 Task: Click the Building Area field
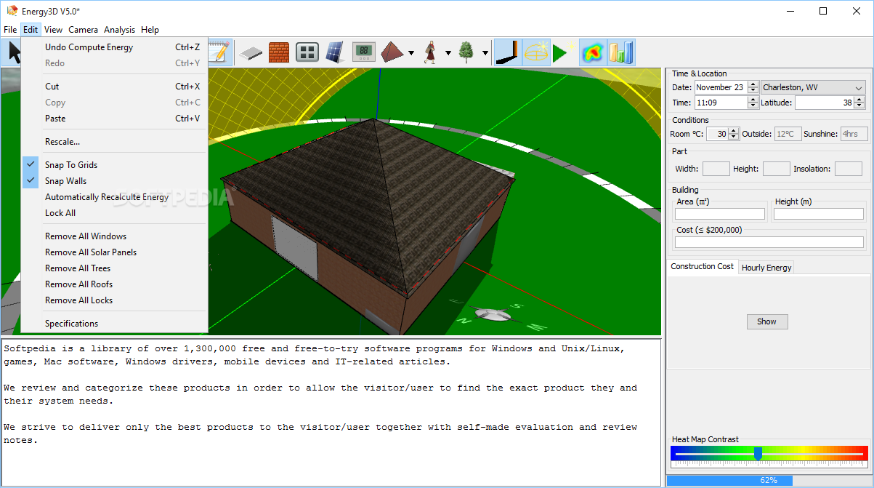[720, 214]
